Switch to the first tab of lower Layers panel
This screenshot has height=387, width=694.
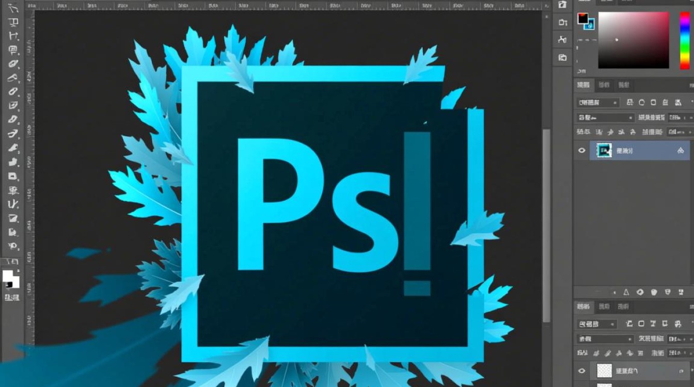click(583, 307)
